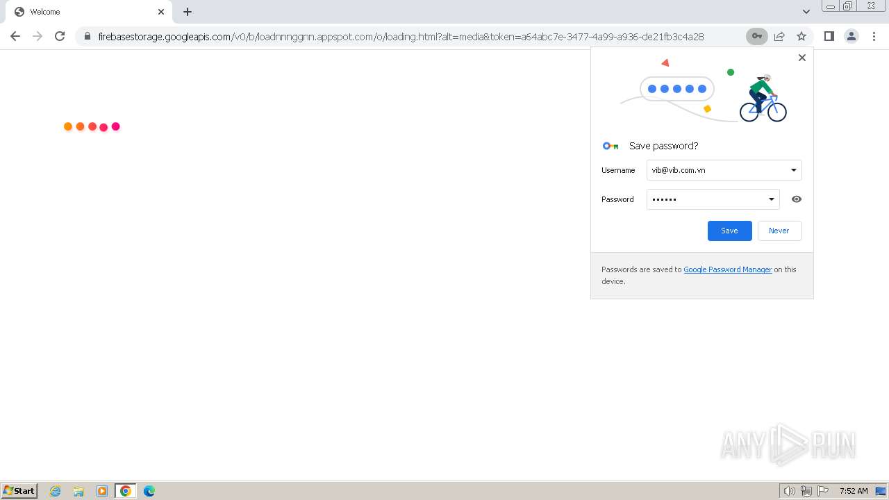889x500 pixels.
Task: Bookmark this tab with the star
Action: (801, 36)
